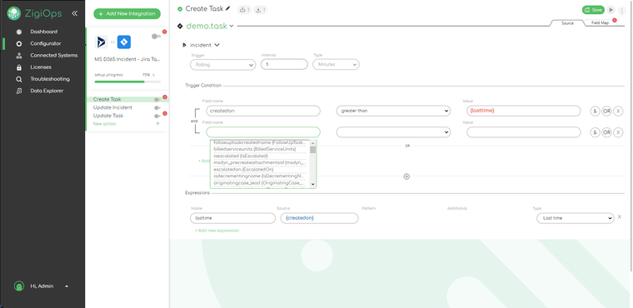Click the Configurator circle icon
Image resolution: width=633 pixels, height=308 pixels.
19,43
